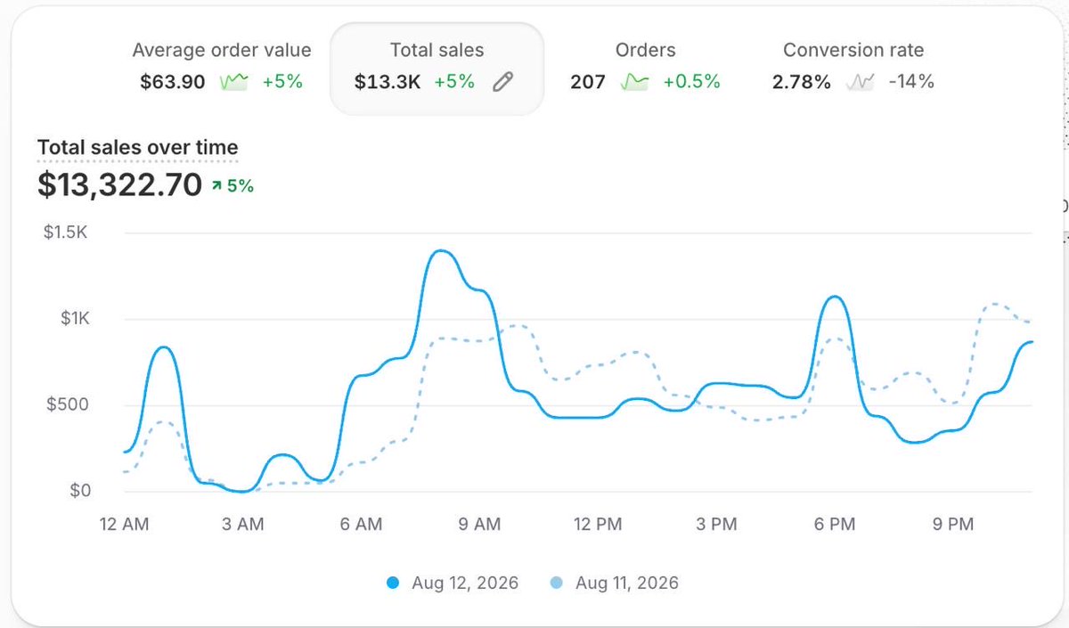Click the 9 AM x-axis label
1069x628 pixels.
(479, 525)
